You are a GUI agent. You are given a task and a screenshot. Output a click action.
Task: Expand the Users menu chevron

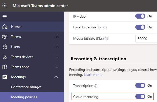(56, 47)
